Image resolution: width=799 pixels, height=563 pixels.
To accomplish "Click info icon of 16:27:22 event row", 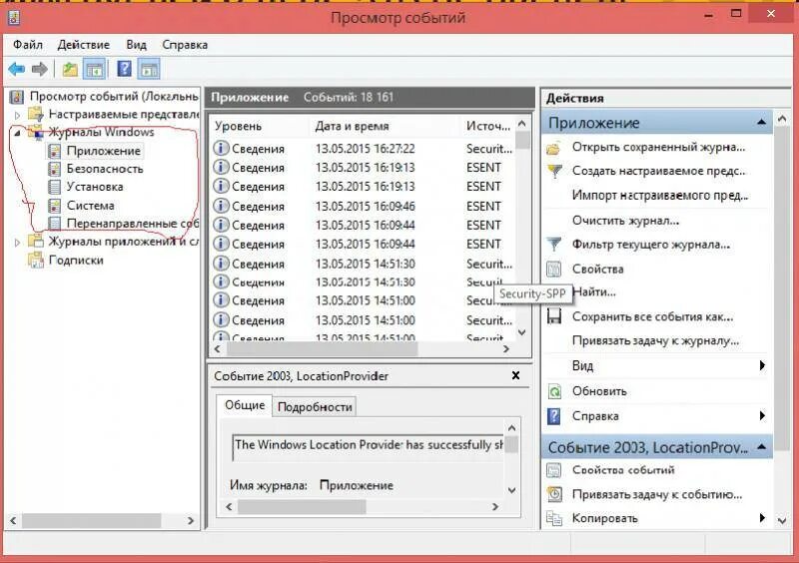I will click(221, 149).
